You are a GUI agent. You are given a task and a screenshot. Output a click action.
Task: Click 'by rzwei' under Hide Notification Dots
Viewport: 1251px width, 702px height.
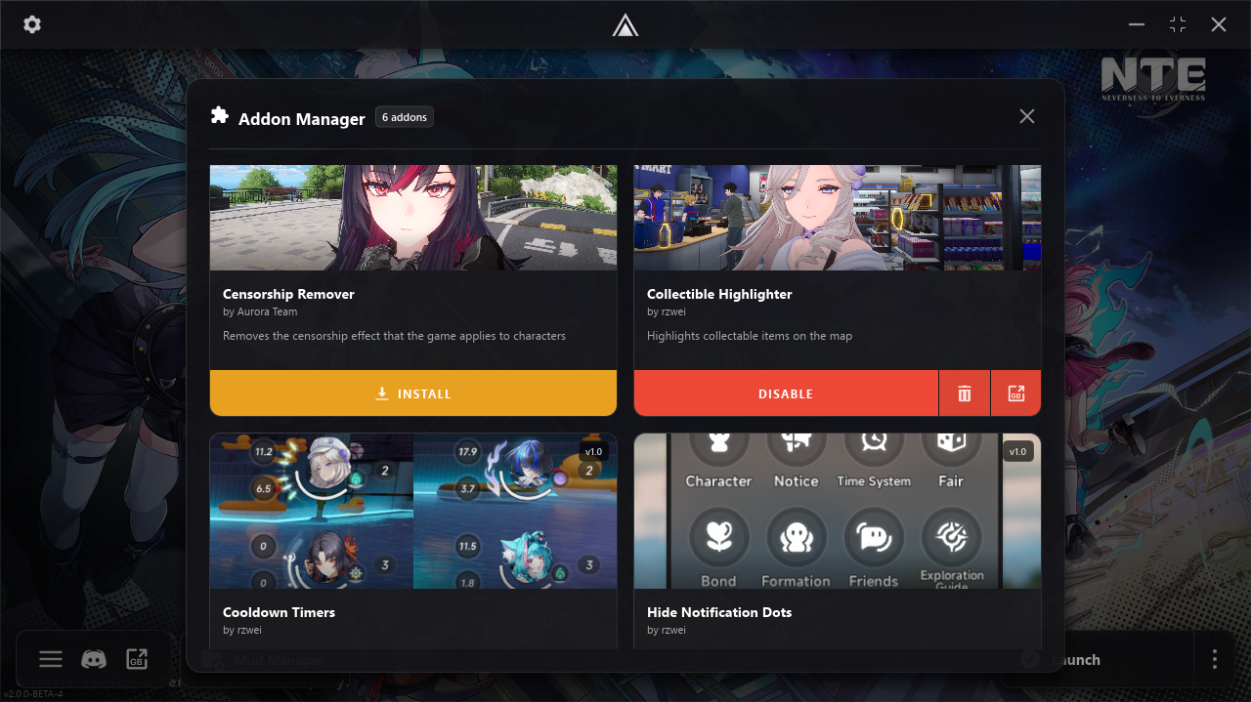(x=667, y=630)
